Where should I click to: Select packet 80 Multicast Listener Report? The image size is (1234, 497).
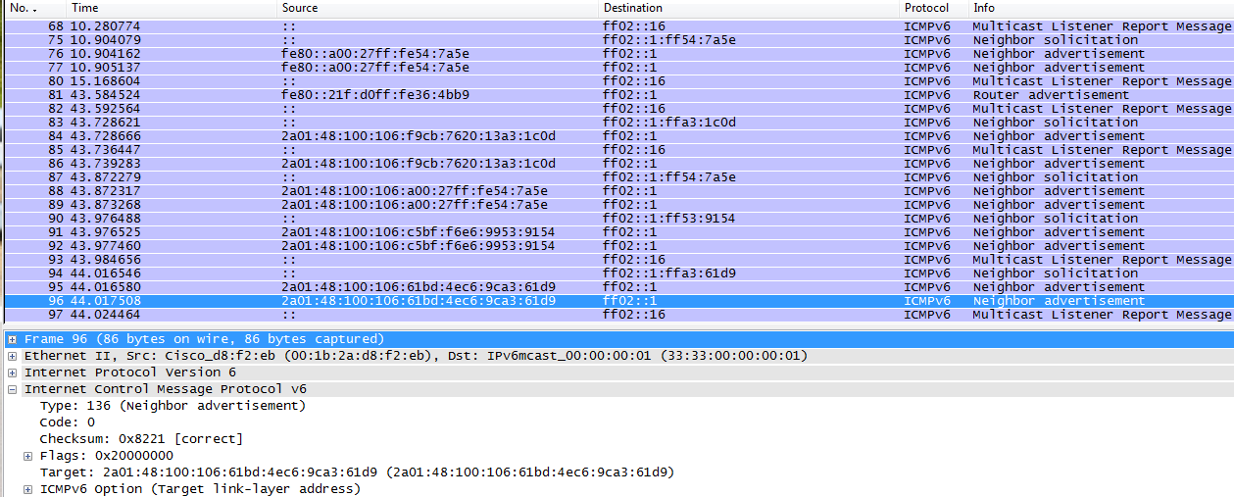617,81
